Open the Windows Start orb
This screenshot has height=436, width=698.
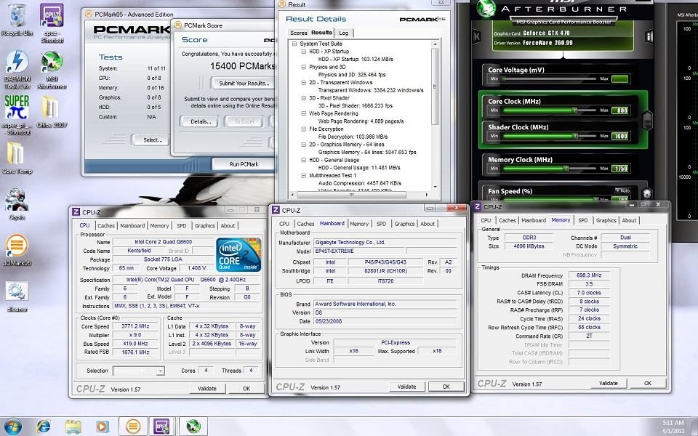point(12,427)
